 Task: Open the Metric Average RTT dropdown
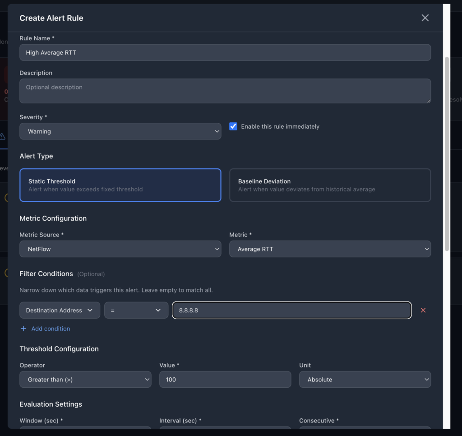[330, 249]
